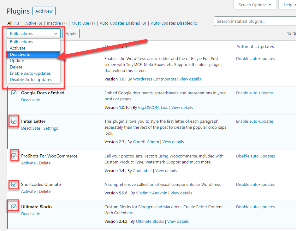Deactivate the Initial Letter plugin
This screenshot has width=296, height=231.
pos(31,128)
